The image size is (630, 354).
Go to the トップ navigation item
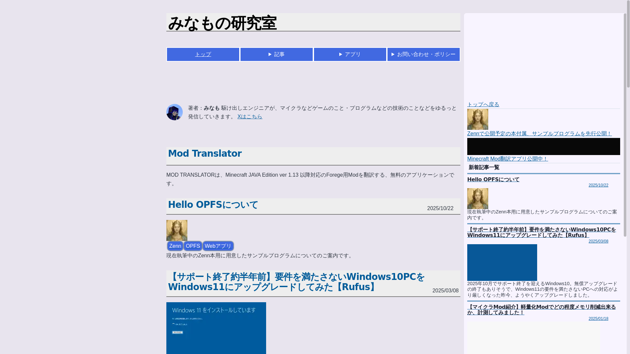coord(203,54)
